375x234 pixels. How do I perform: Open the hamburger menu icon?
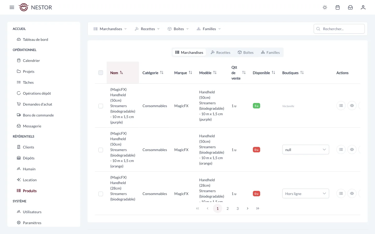point(12,7)
